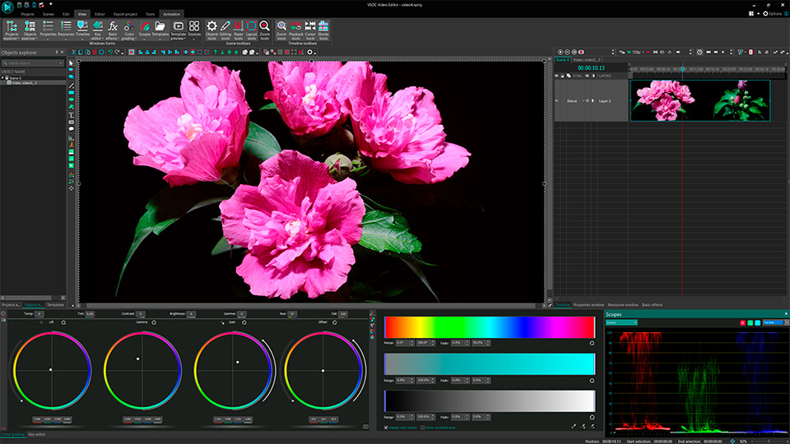Open the Basic effects fx window
Viewport: 790px width, 444px height.
tap(113, 30)
